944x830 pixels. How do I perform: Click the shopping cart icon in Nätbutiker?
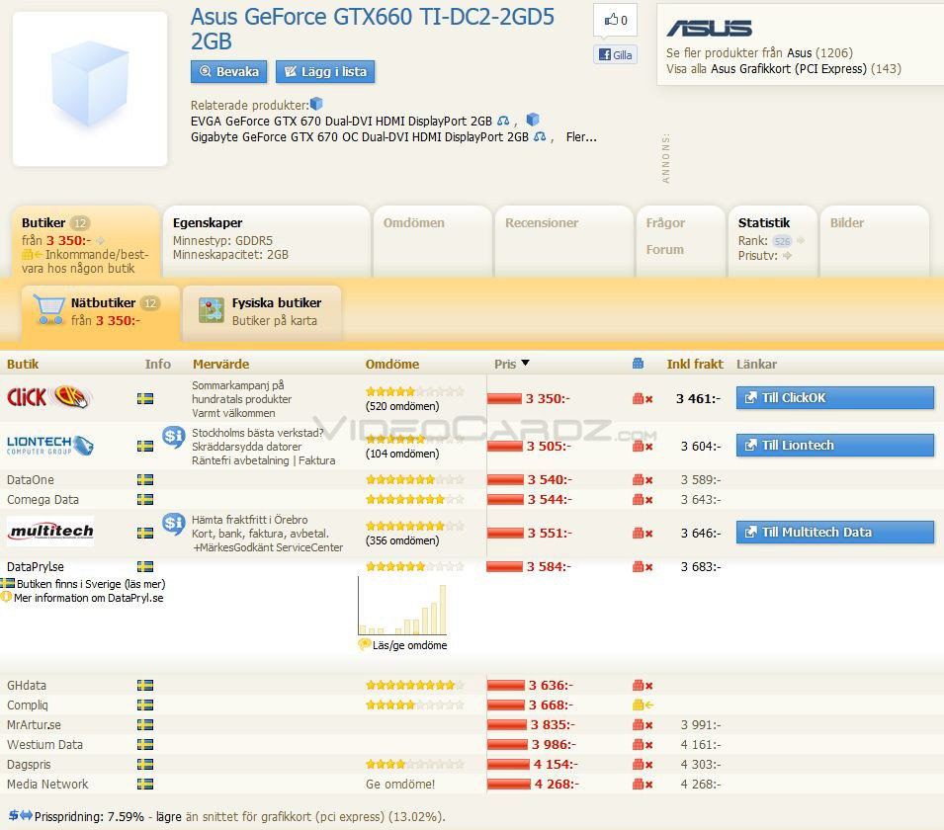pyautogui.click(x=48, y=310)
